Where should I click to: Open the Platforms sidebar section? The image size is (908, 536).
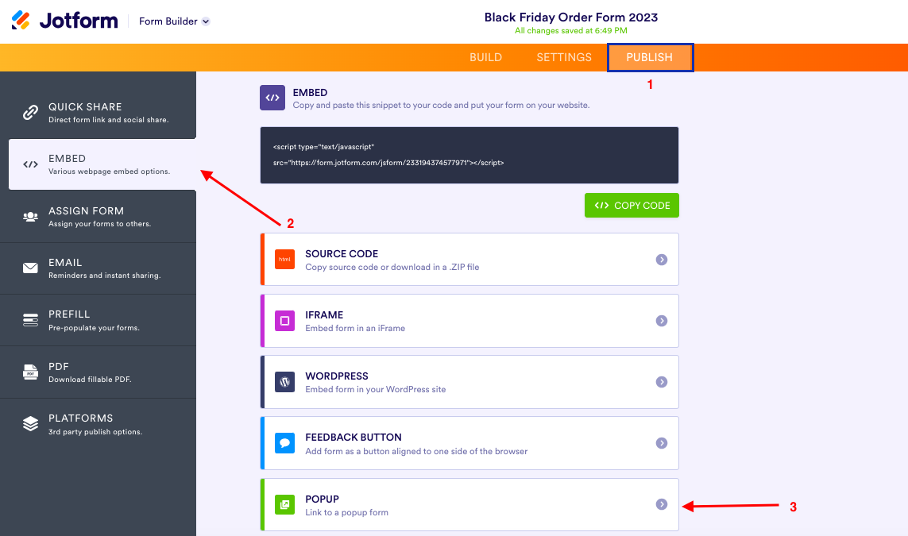98,424
